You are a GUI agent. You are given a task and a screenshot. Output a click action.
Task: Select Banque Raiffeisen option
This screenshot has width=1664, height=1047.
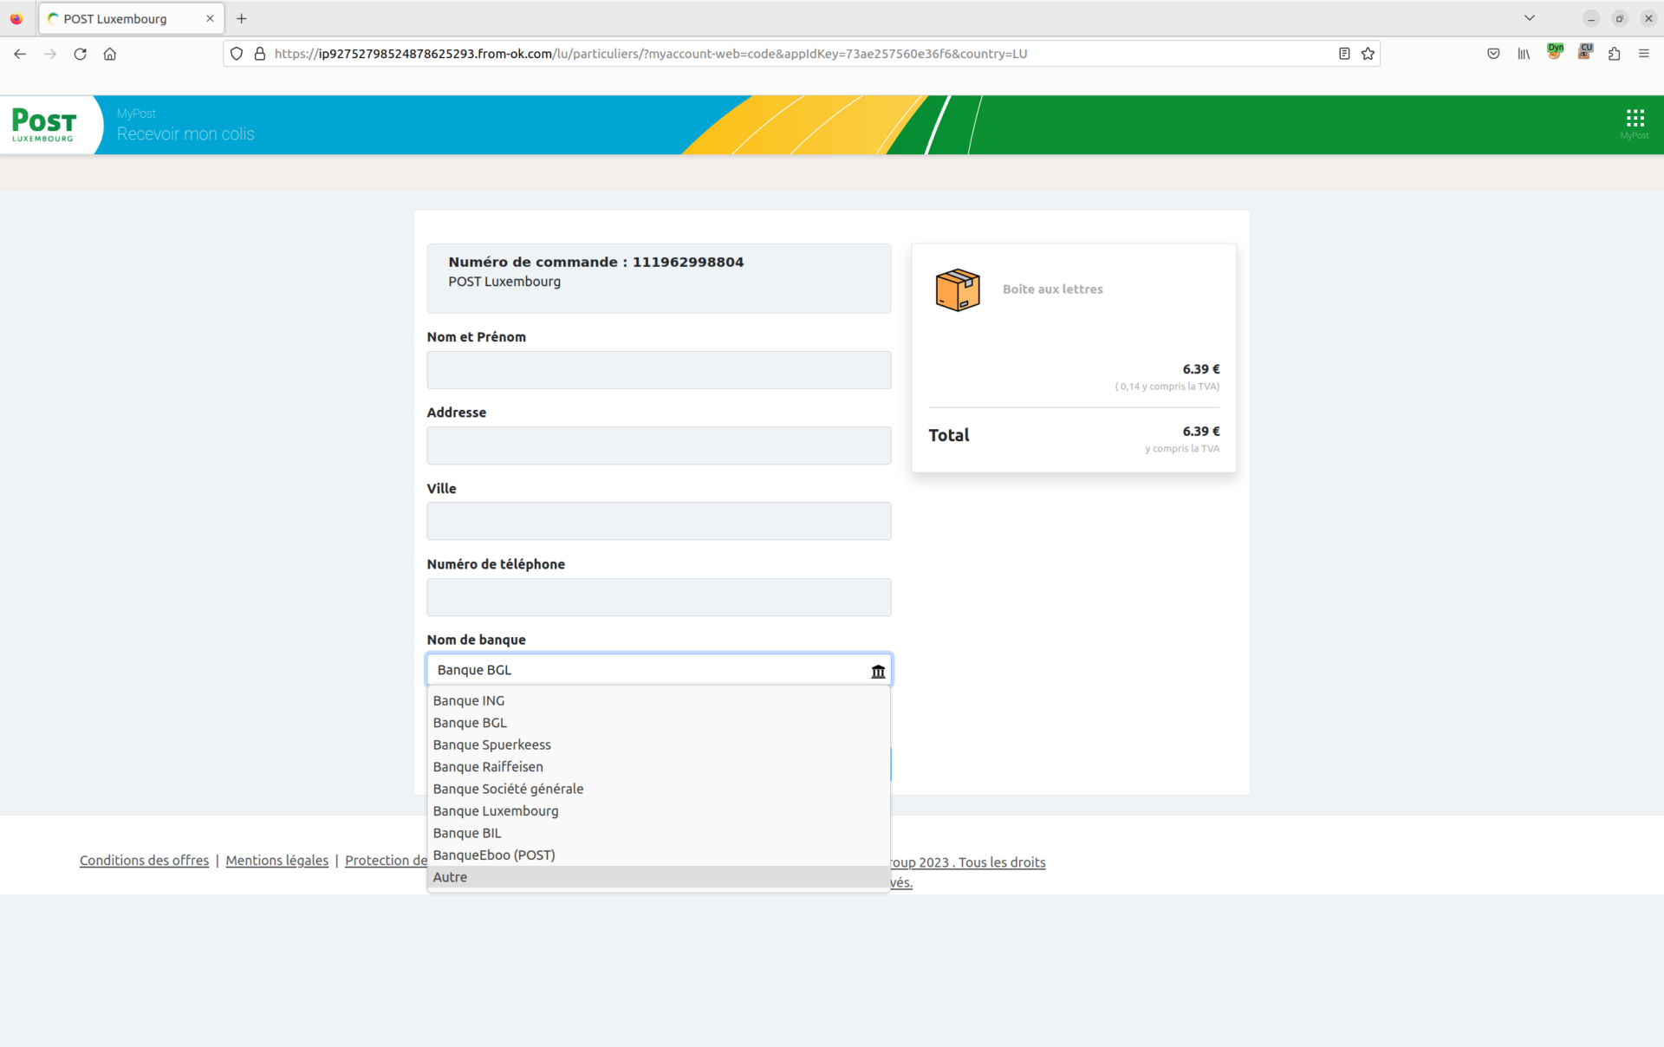pyautogui.click(x=659, y=767)
